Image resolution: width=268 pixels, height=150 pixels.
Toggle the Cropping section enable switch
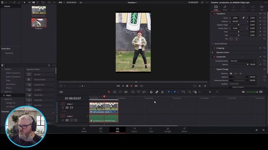214,48
